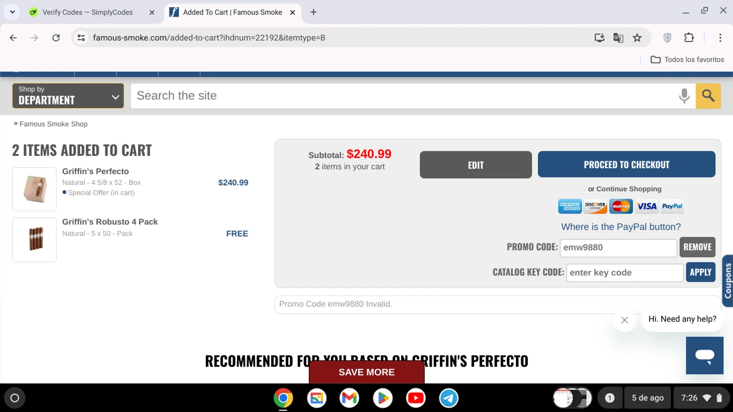733x412 pixels.
Task: Open system tray showing 7:26 clock
Action: [x=701, y=398]
